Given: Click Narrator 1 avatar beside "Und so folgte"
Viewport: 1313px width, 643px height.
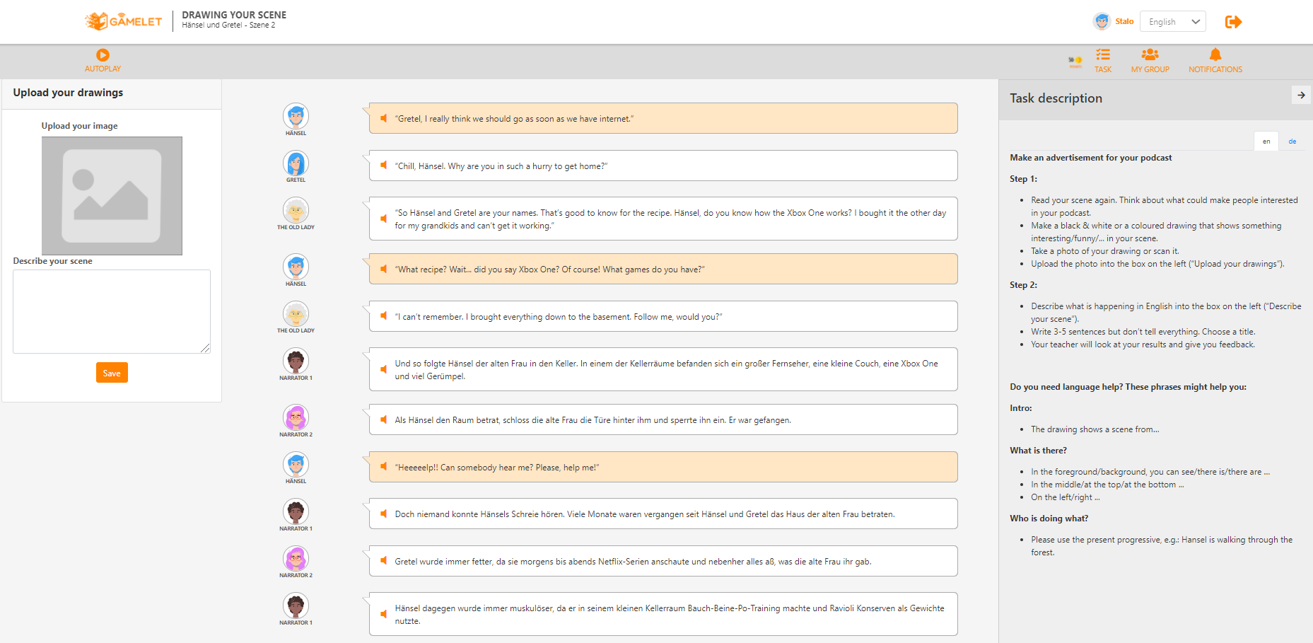Looking at the screenshot, I should [296, 361].
